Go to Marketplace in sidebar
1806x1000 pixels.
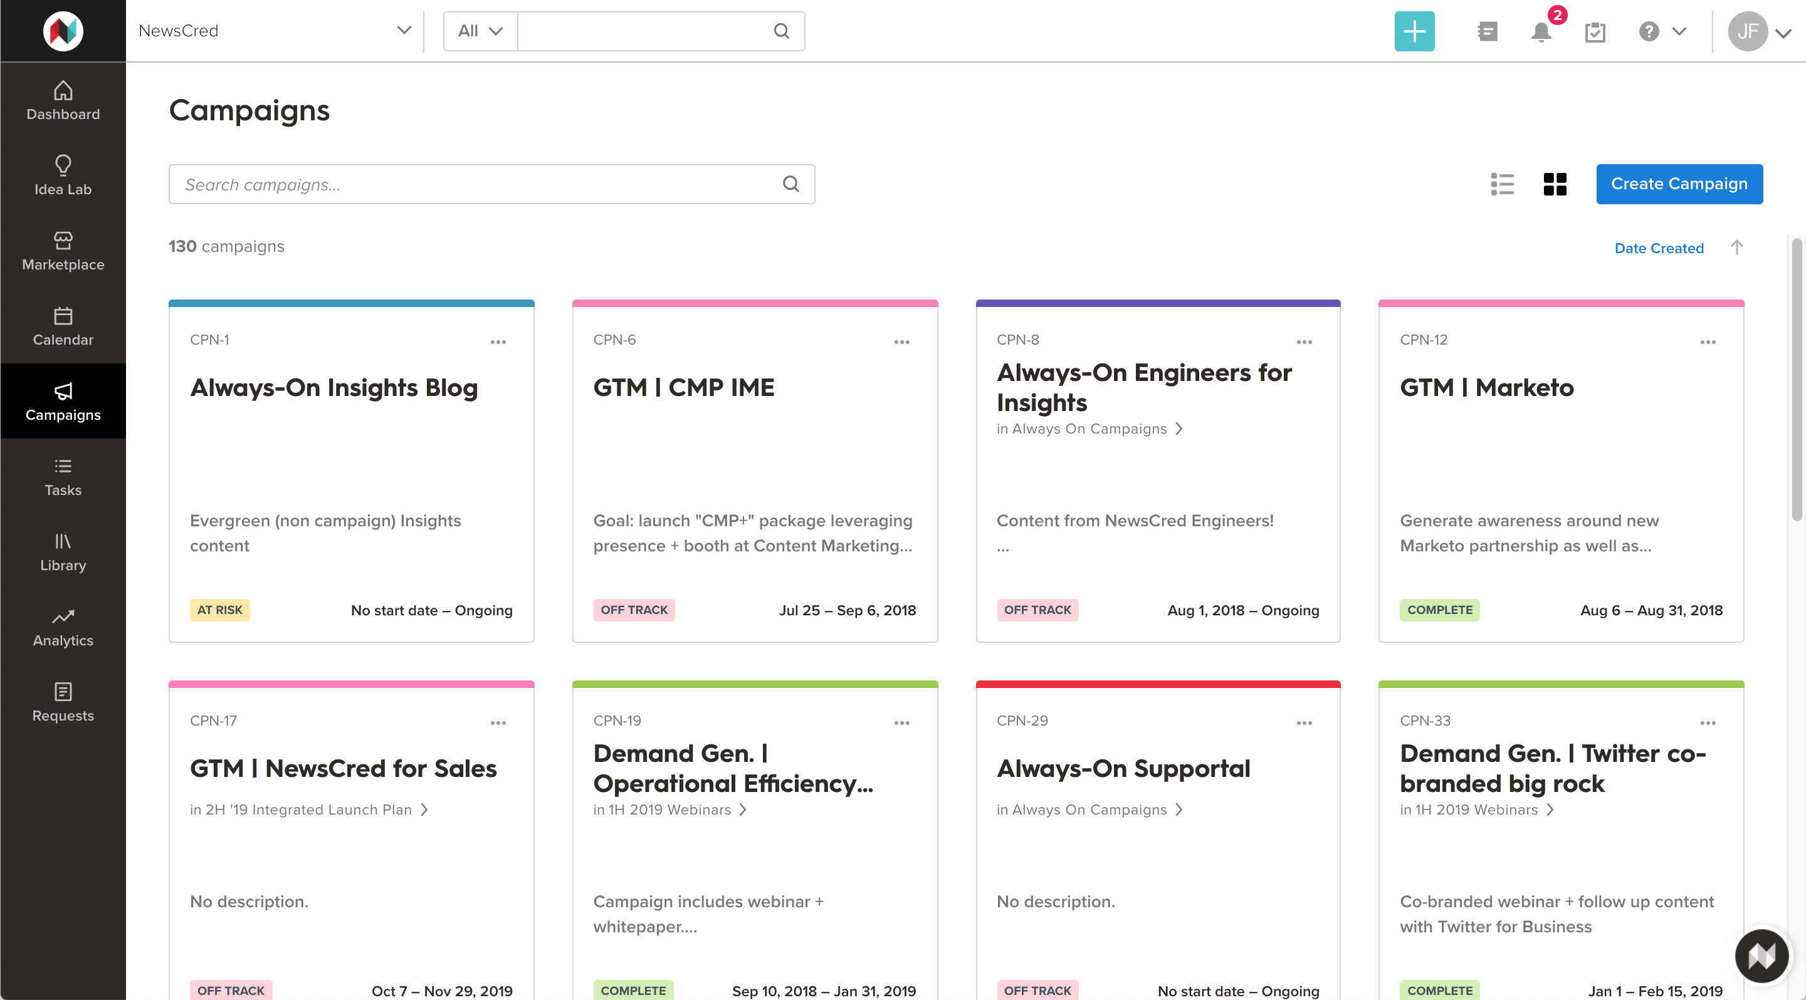tap(63, 250)
